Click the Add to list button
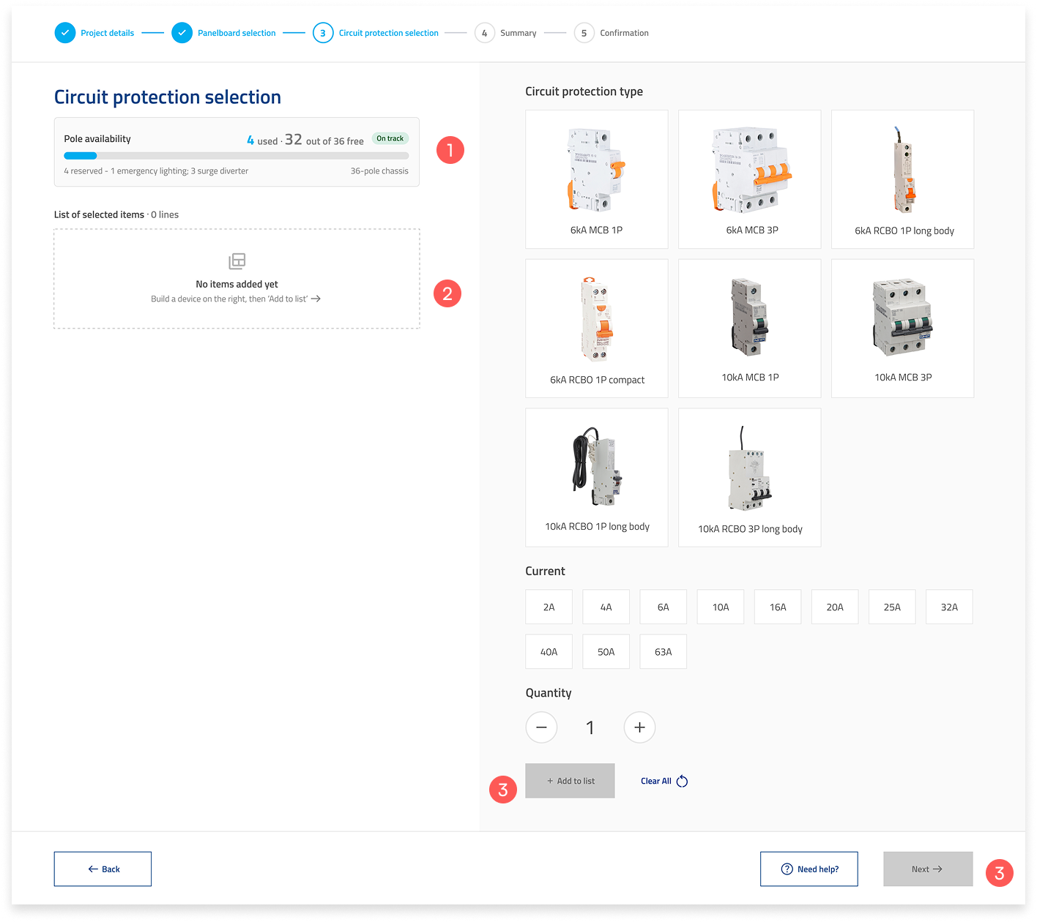 tap(570, 781)
